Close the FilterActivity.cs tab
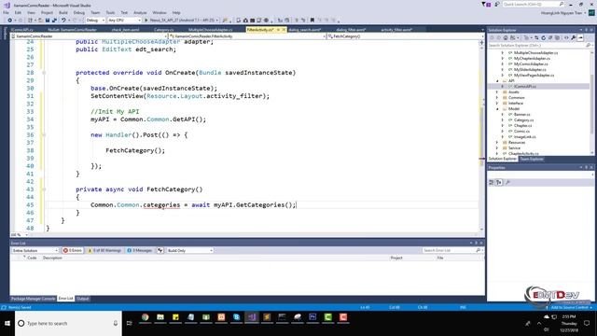597x336 pixels. (284, 29)
